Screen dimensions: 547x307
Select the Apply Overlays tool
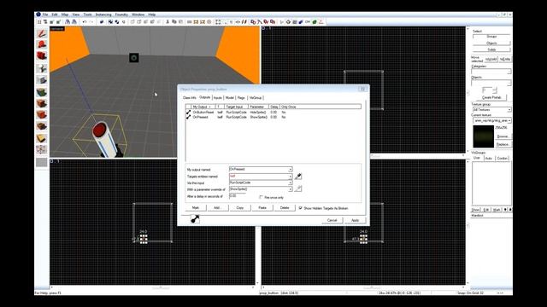point(42,126)
